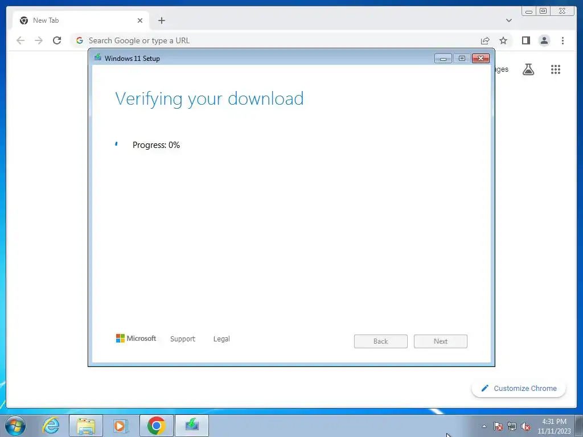The image size is (583, 437).
Task: Click the Show desktop strip by the clock
Action: click(579, 426)
